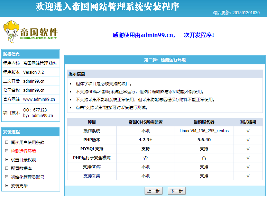Click the MYSQL支持 row label

(x=92, y=149)
